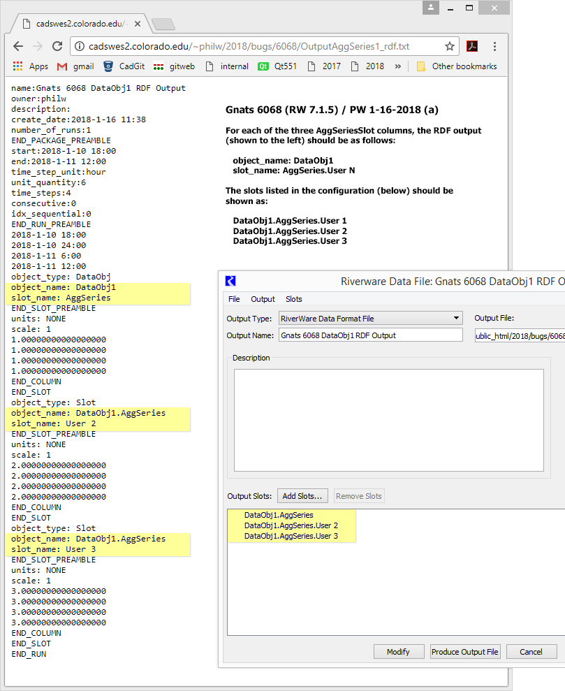Select DataObj1.AggSeries.User 3 in the slots list
565x691 pixels.
coord(291,536)
